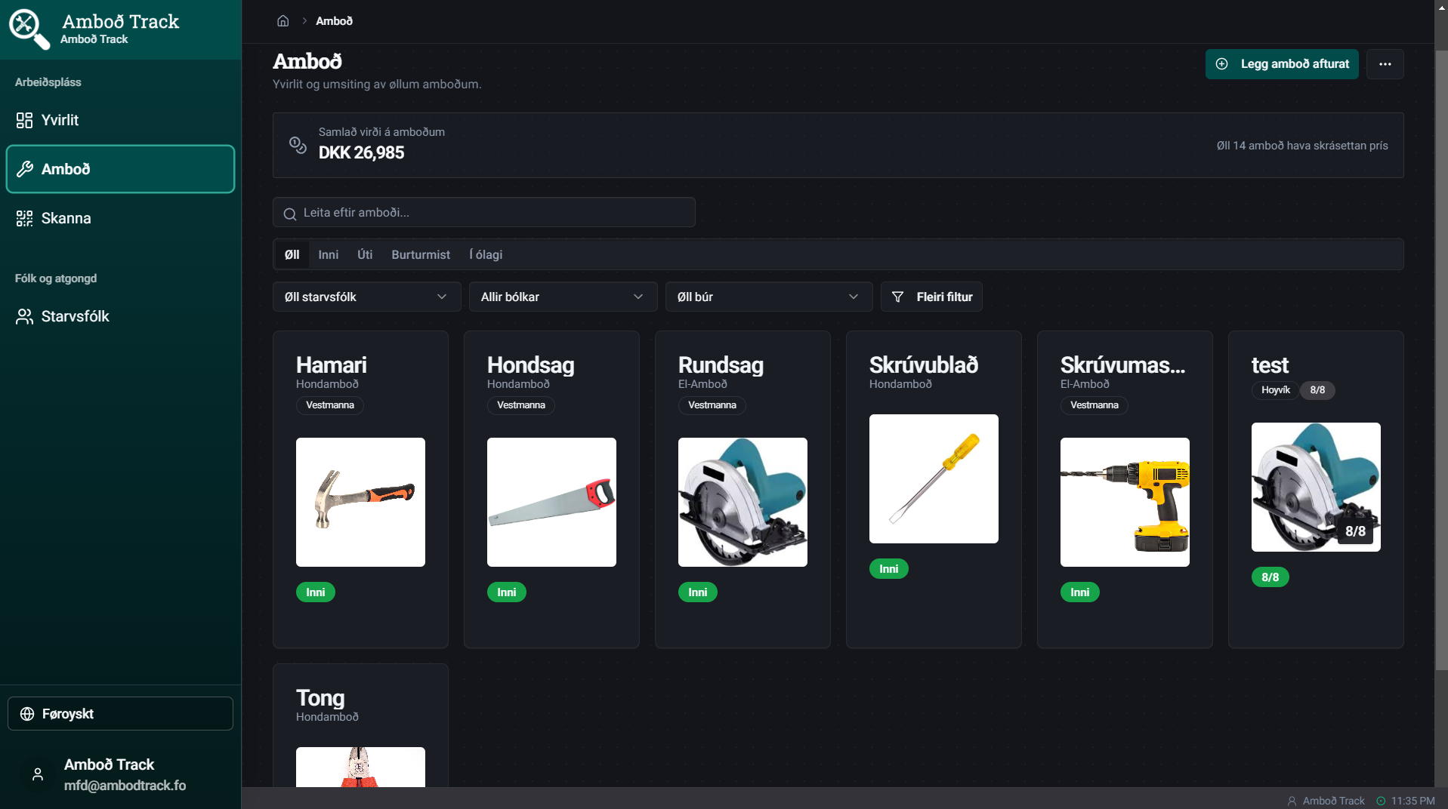Click the Amboð Track logo icon
Image resolution: width=1448 pixels, height=809 pixels.
(x=29, y=29)
